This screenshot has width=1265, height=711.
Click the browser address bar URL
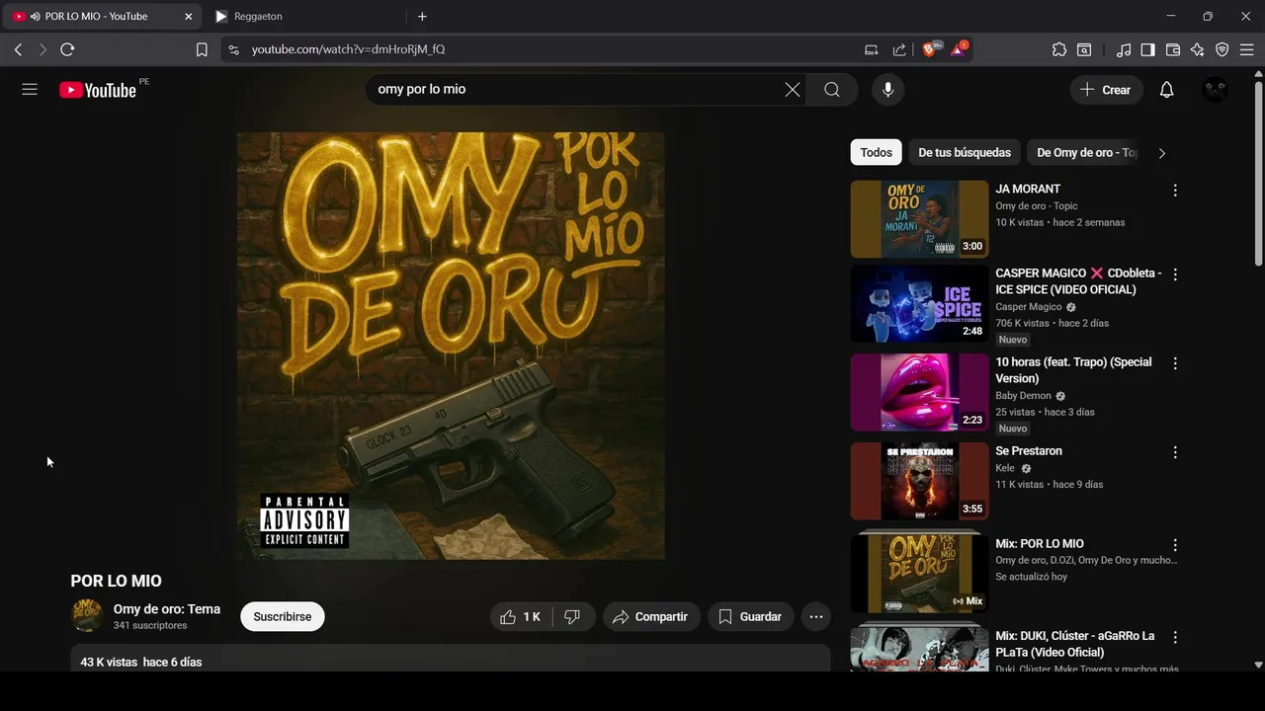click(348, 49)
